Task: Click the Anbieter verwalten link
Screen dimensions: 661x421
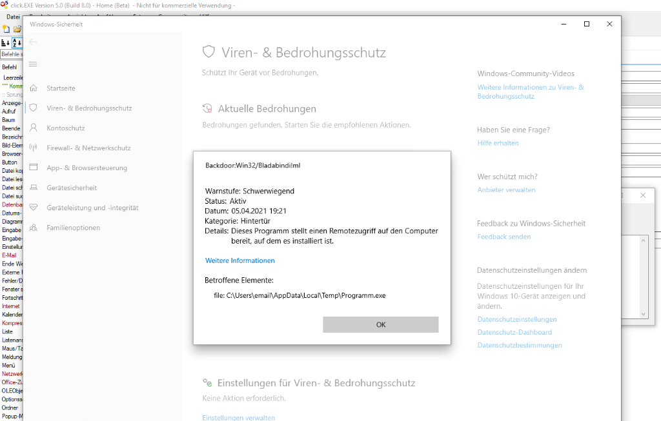Action: tap(506, 190)
